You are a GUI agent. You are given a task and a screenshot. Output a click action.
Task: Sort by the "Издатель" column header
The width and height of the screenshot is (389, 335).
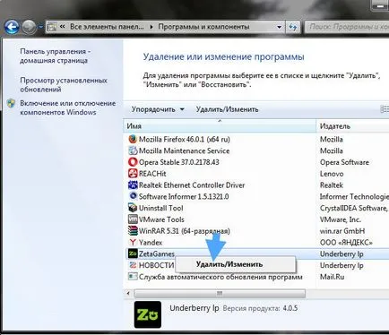353,126
